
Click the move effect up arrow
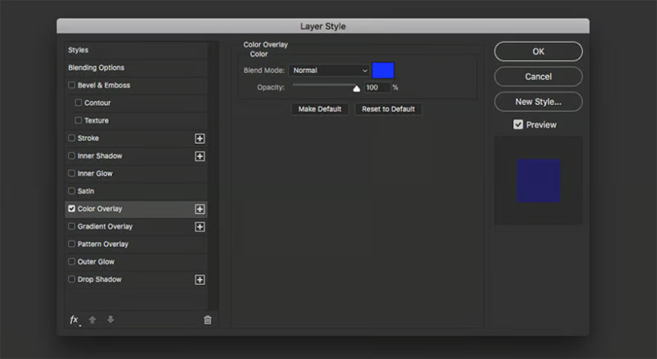[92, 319]
